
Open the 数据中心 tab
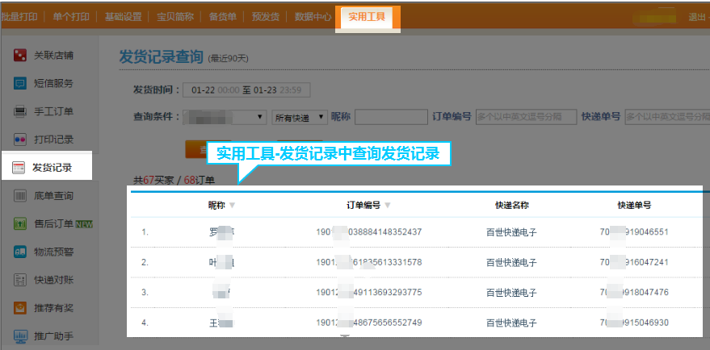point(313,17)
